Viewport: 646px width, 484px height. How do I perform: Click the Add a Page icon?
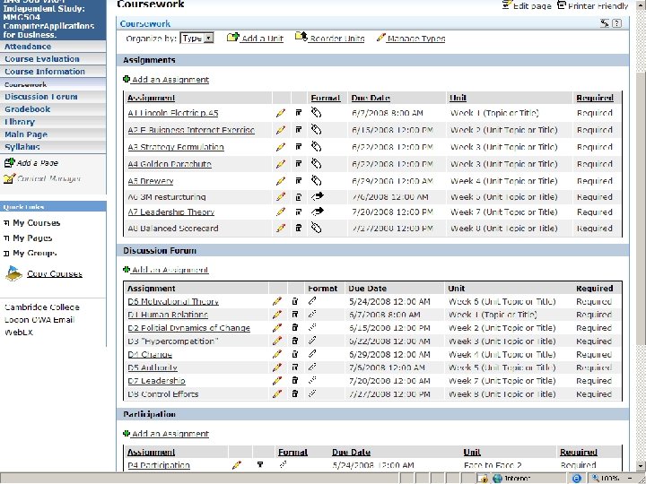point(9,163)
